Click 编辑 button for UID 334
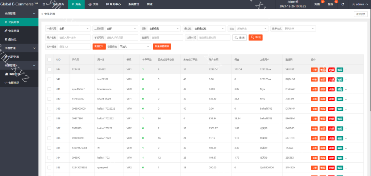The height and width of the screenshot is (176, 371). [x=340, y=158]
